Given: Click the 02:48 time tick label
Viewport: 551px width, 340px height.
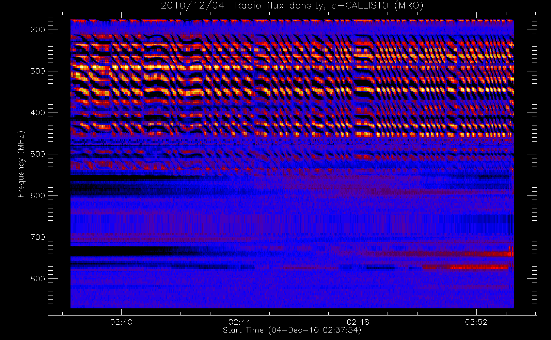Looking at the screenshot, I should (x=358, y=322).
